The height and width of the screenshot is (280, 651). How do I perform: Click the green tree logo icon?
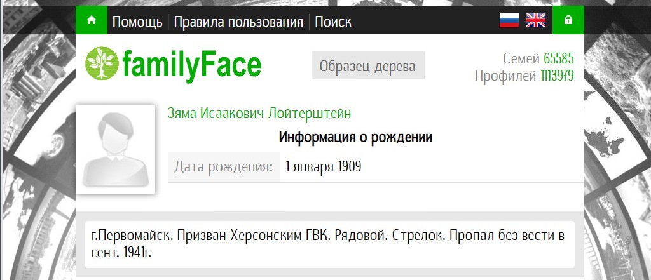pos(101,63)
